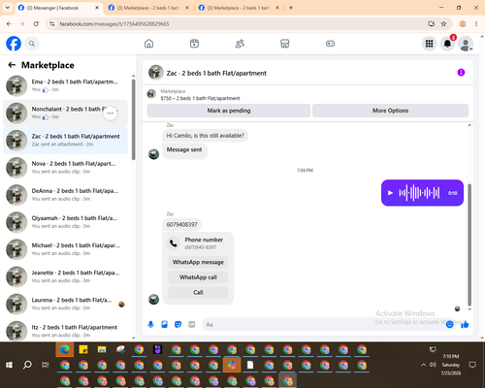The height and width of the screenshot is (388, 485).
Task: Open Windows taskbar search
Action: [27, 365]
